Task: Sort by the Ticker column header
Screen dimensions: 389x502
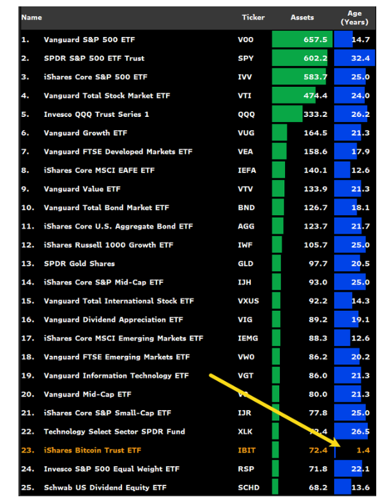Action: 253,18
